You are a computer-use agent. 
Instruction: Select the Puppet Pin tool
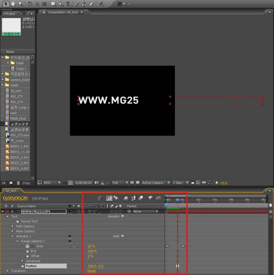point(101,4)
